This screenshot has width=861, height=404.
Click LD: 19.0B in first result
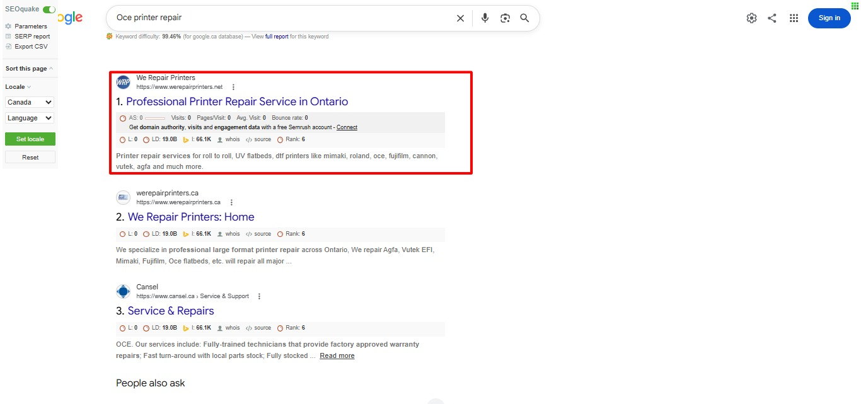[x=160, y=139]
